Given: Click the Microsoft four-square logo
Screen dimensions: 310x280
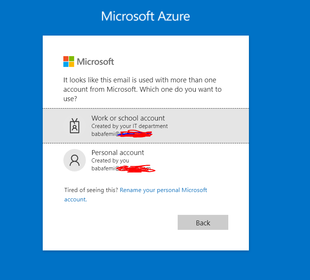Looking at the screenshot, I should (x=69, y=61).
